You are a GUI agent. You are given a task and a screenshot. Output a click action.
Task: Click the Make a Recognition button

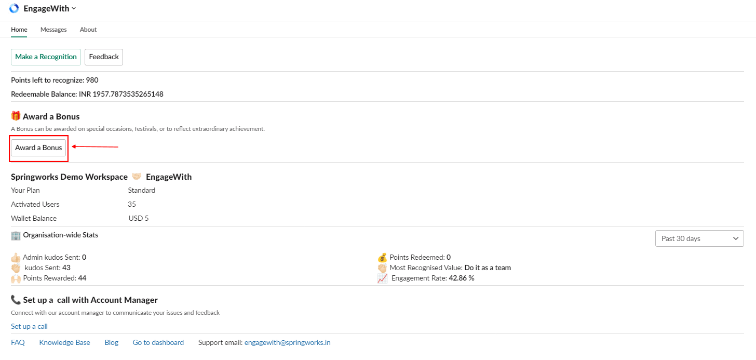(46, 57)
